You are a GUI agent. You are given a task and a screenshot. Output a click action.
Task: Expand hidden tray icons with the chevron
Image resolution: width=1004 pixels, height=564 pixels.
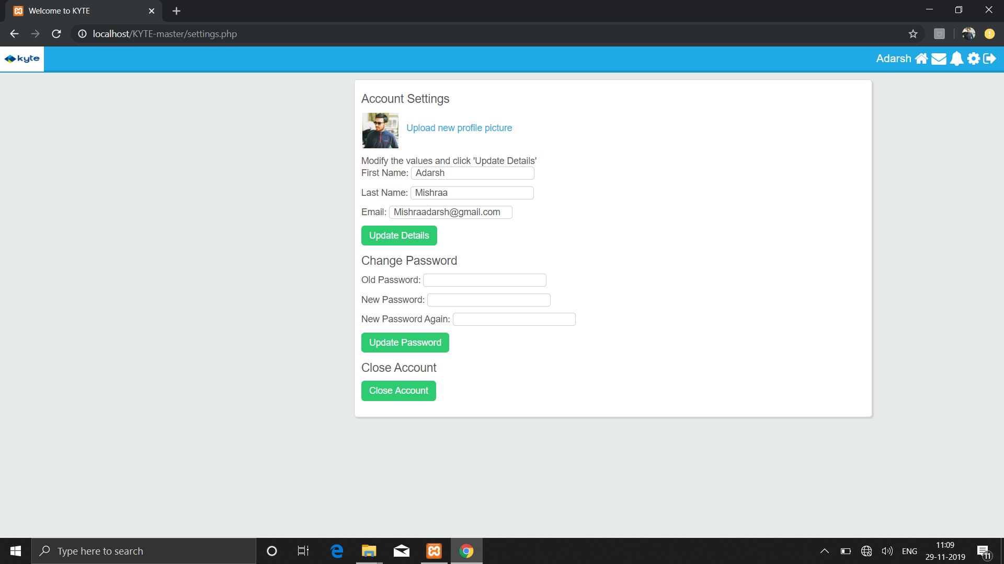point(824,550)
